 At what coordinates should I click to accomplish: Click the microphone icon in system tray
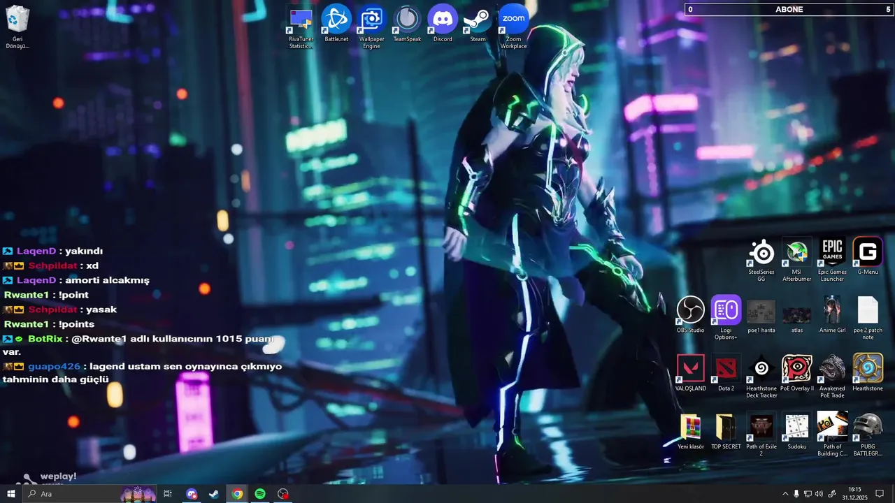click(x=796, y=494)
